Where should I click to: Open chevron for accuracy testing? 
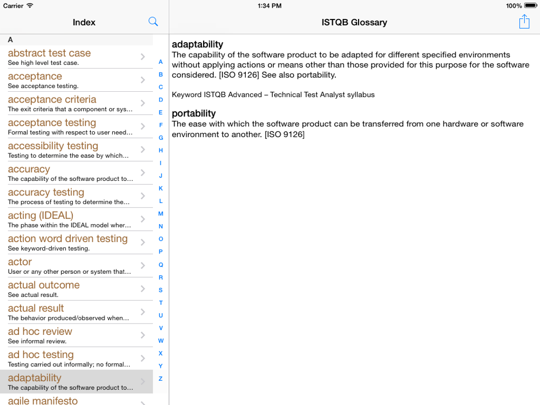tap(143, 196)
